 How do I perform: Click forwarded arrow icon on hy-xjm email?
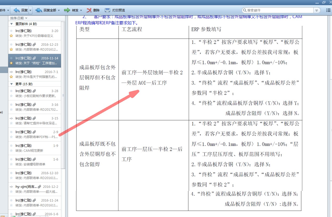pyautogui.click(x=11, y=187)
